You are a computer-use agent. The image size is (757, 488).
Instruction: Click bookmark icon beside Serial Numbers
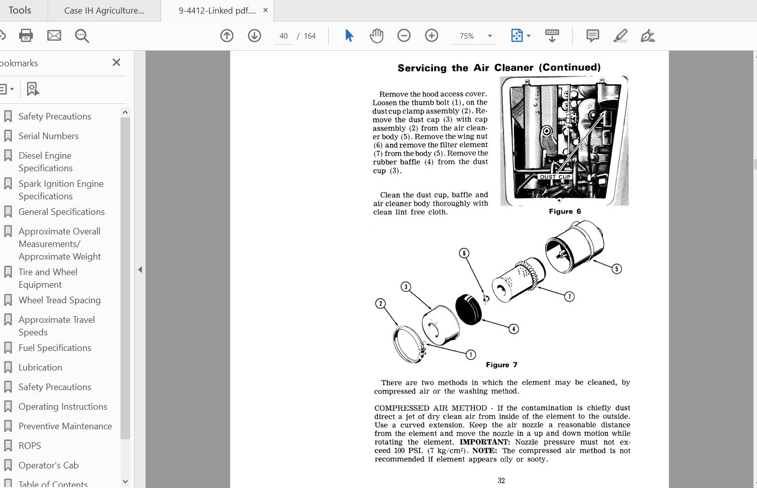[8, 136]
